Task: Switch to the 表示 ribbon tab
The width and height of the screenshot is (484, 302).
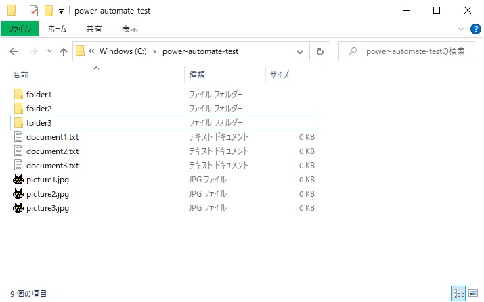Action: pyautogui.click(x=130, y=29)
